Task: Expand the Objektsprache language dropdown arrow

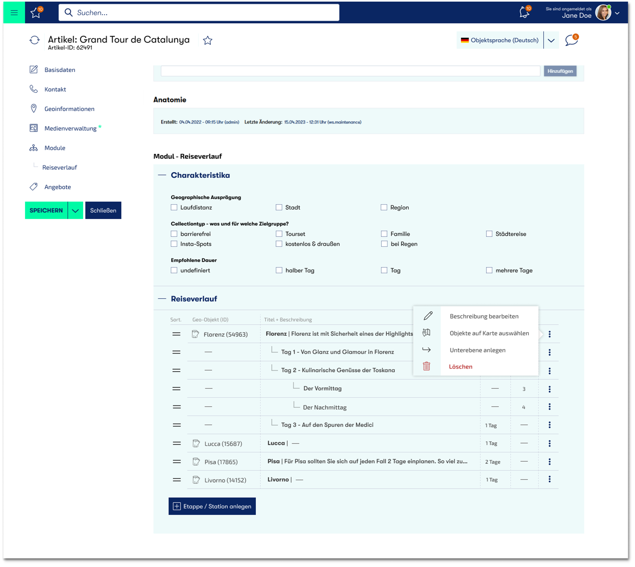Action: (x=551, y=40)
